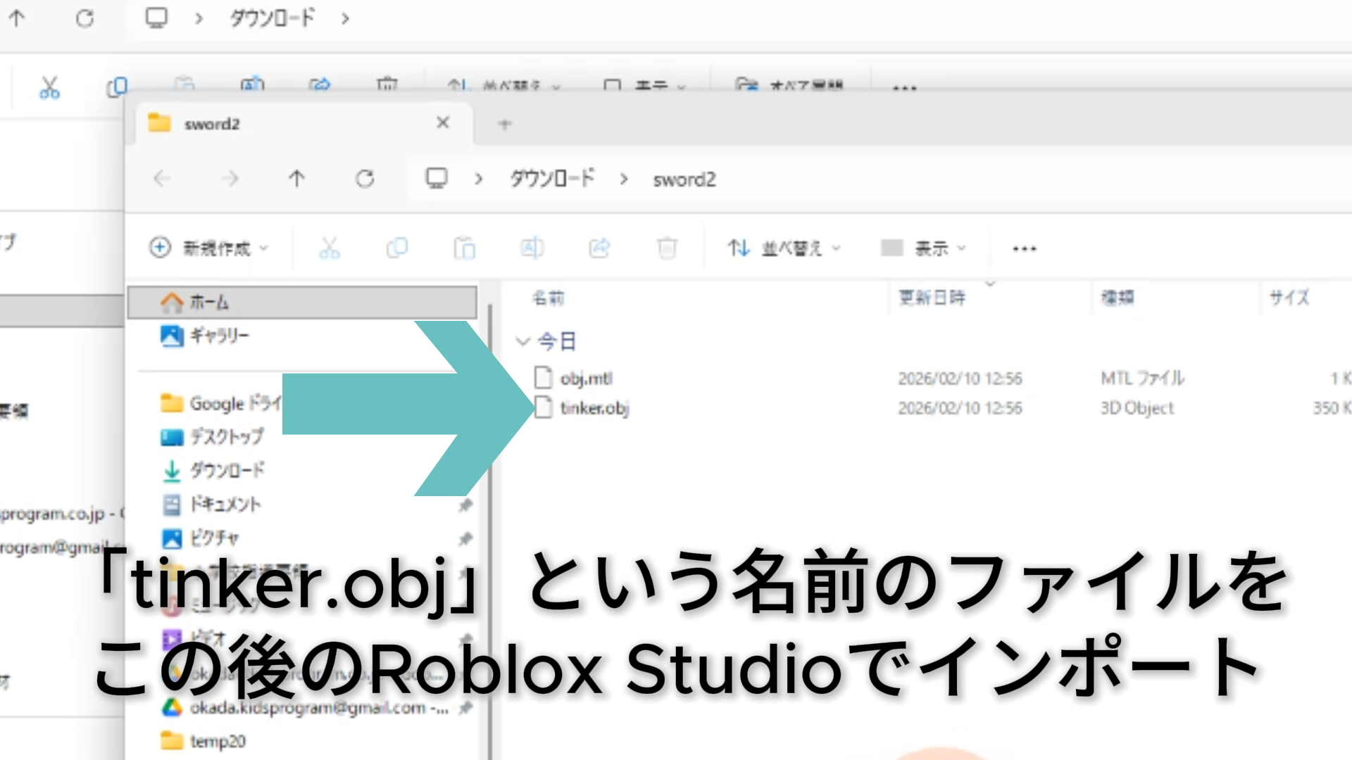
Task: Select the tinker.obj file
Action: pyautogui.click(x=594, y=408)
